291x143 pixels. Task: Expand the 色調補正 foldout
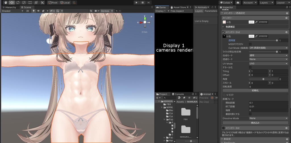tap(223, 27)
